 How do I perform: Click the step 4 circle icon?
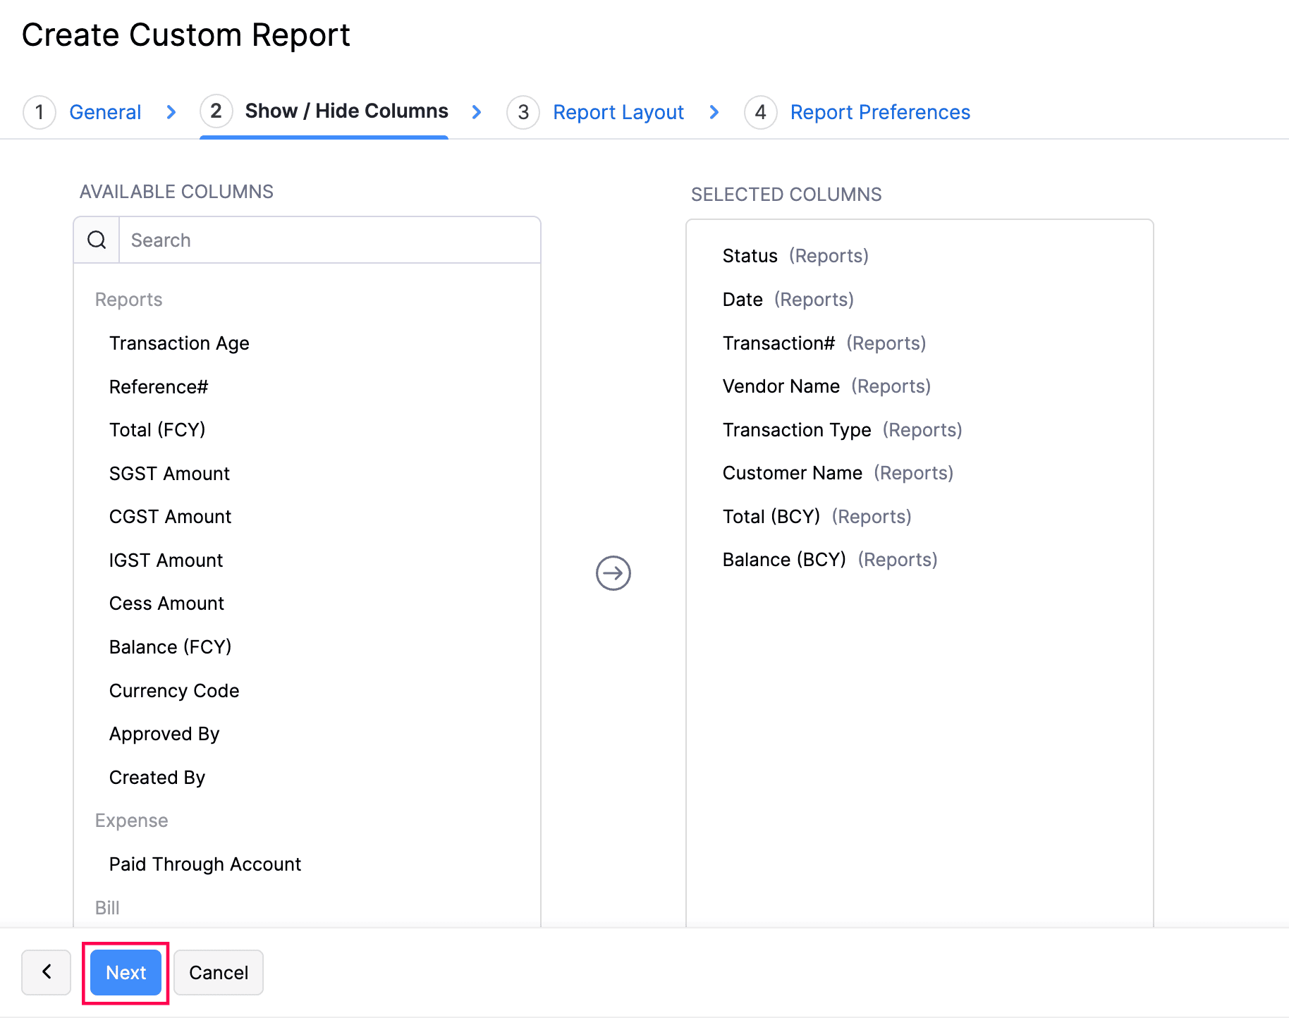tap(760, 112)
